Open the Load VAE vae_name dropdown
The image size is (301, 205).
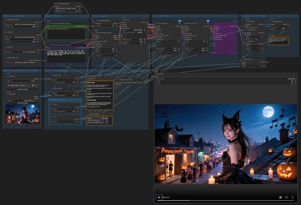point(22,52)
